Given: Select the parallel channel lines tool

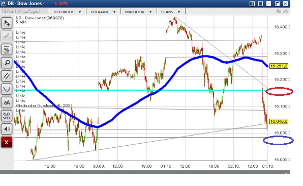Looking at the screenshot, I should (x=7, y=76).
